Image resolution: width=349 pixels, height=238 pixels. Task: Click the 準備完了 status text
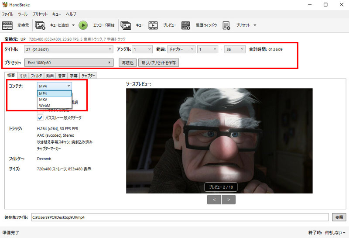pyautogui.click(x=10, y=233)
